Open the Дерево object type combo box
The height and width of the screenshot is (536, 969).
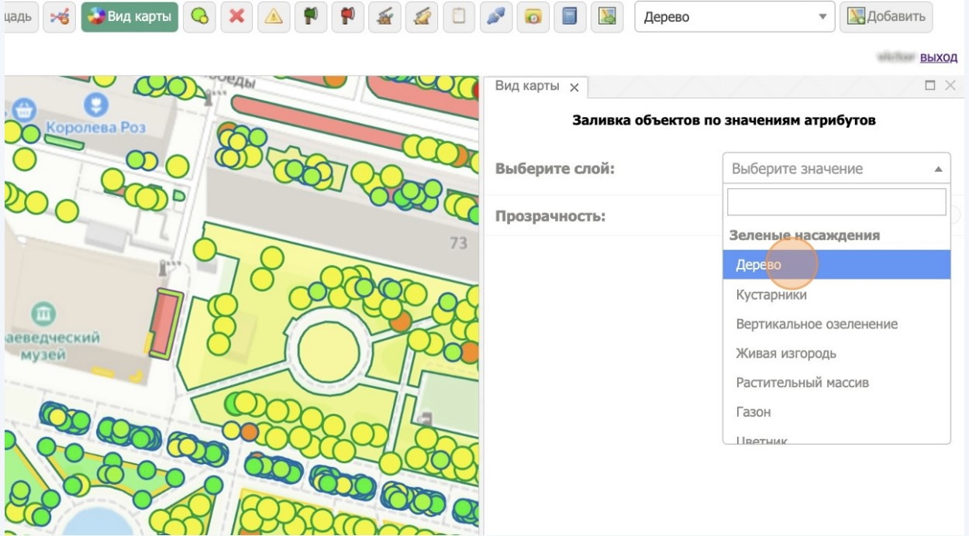[734, 17]
